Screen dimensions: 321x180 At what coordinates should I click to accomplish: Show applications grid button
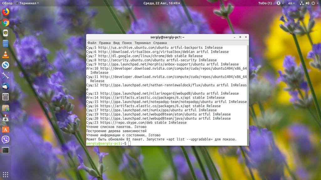pyautogui.click(x=6, y=175)
